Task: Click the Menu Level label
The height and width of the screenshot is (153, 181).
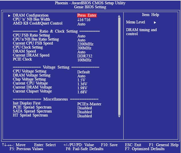Action: 136,22
